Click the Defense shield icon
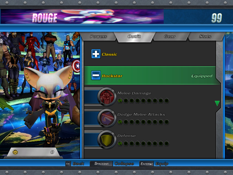 point(107,140)
